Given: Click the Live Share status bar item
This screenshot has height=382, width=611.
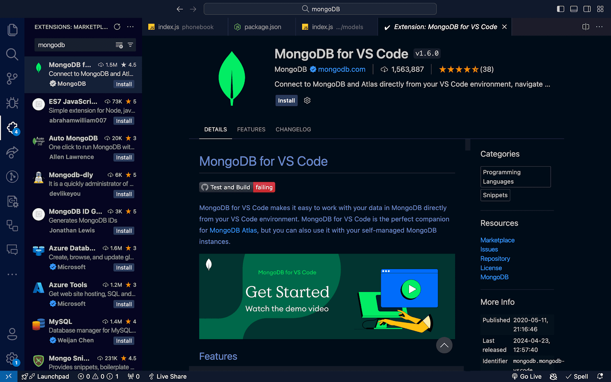Looking at the screenshot, I should [168, 376].
